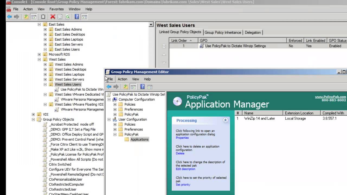Expand the East Sales Admins node
The height and width of the screenshot is (195, 347).
click(x=45, y=30)
